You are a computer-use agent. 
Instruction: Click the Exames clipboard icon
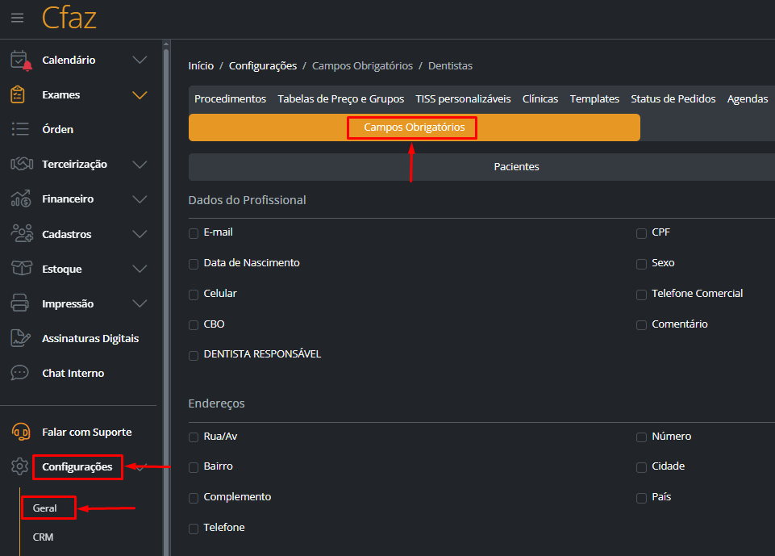click(x=18, y=94)
